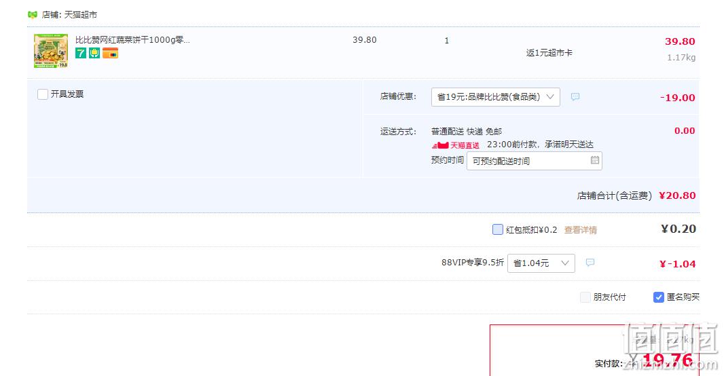Click the 23:00前付款 delivery promise text

540,145
